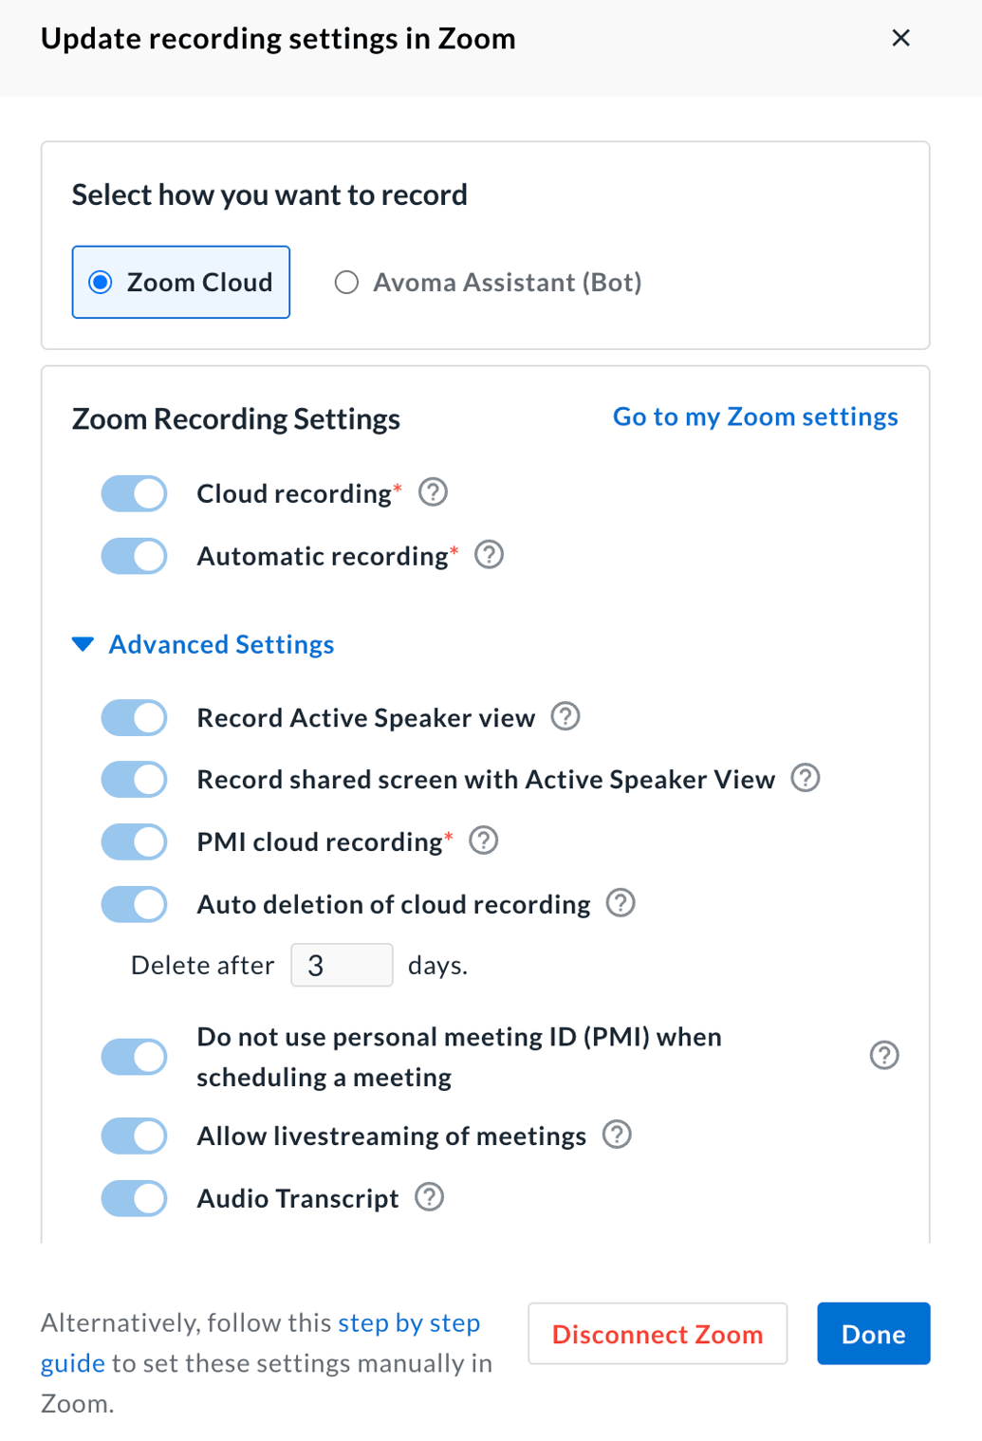982x1441 pixels.
Task: Click help icon beside Automatic recording
Action: pos(489,555)
